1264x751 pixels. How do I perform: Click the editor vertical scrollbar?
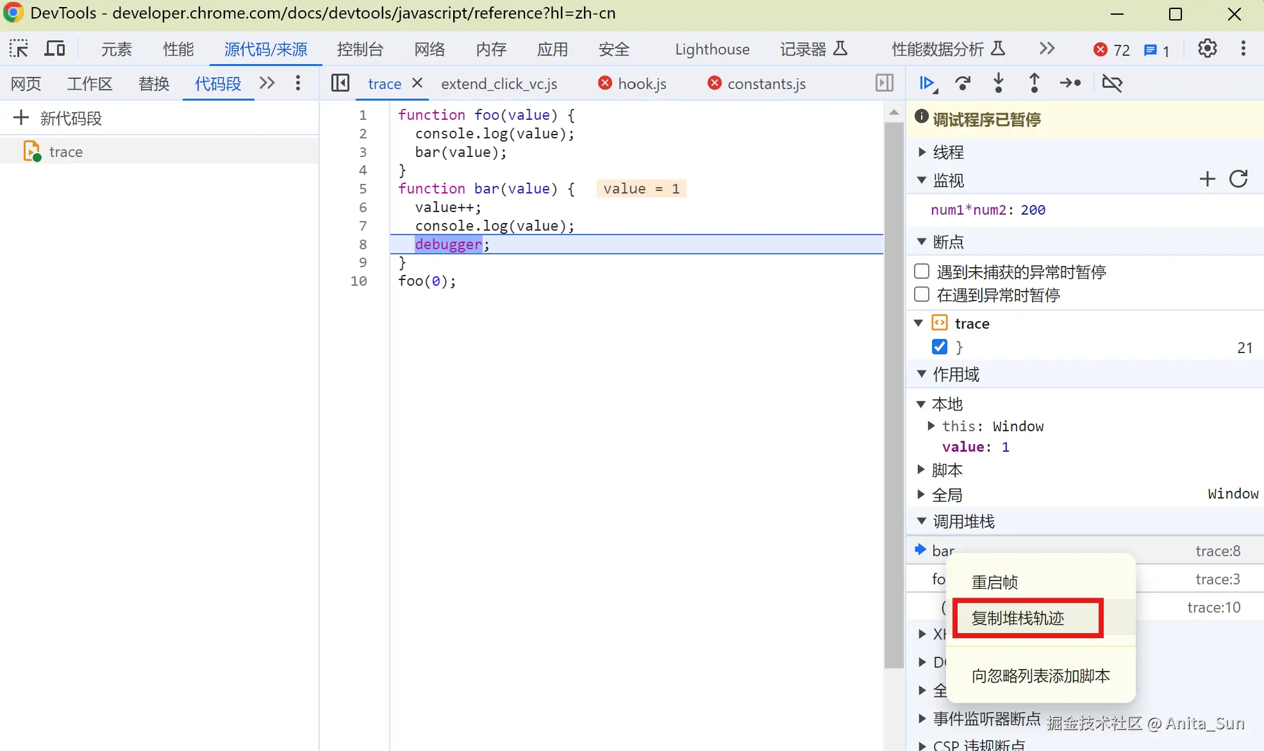[x=894, y=384]
